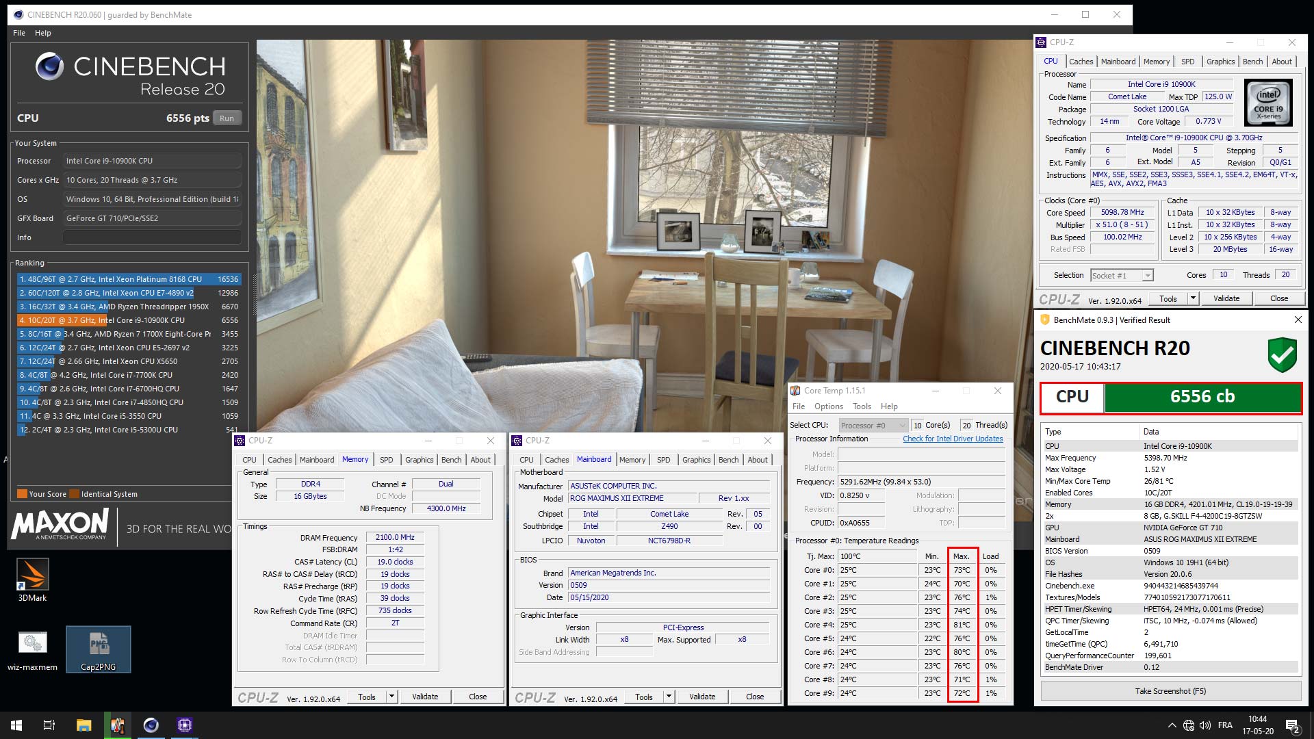Click File Explorer icon in taskbar

83,725
